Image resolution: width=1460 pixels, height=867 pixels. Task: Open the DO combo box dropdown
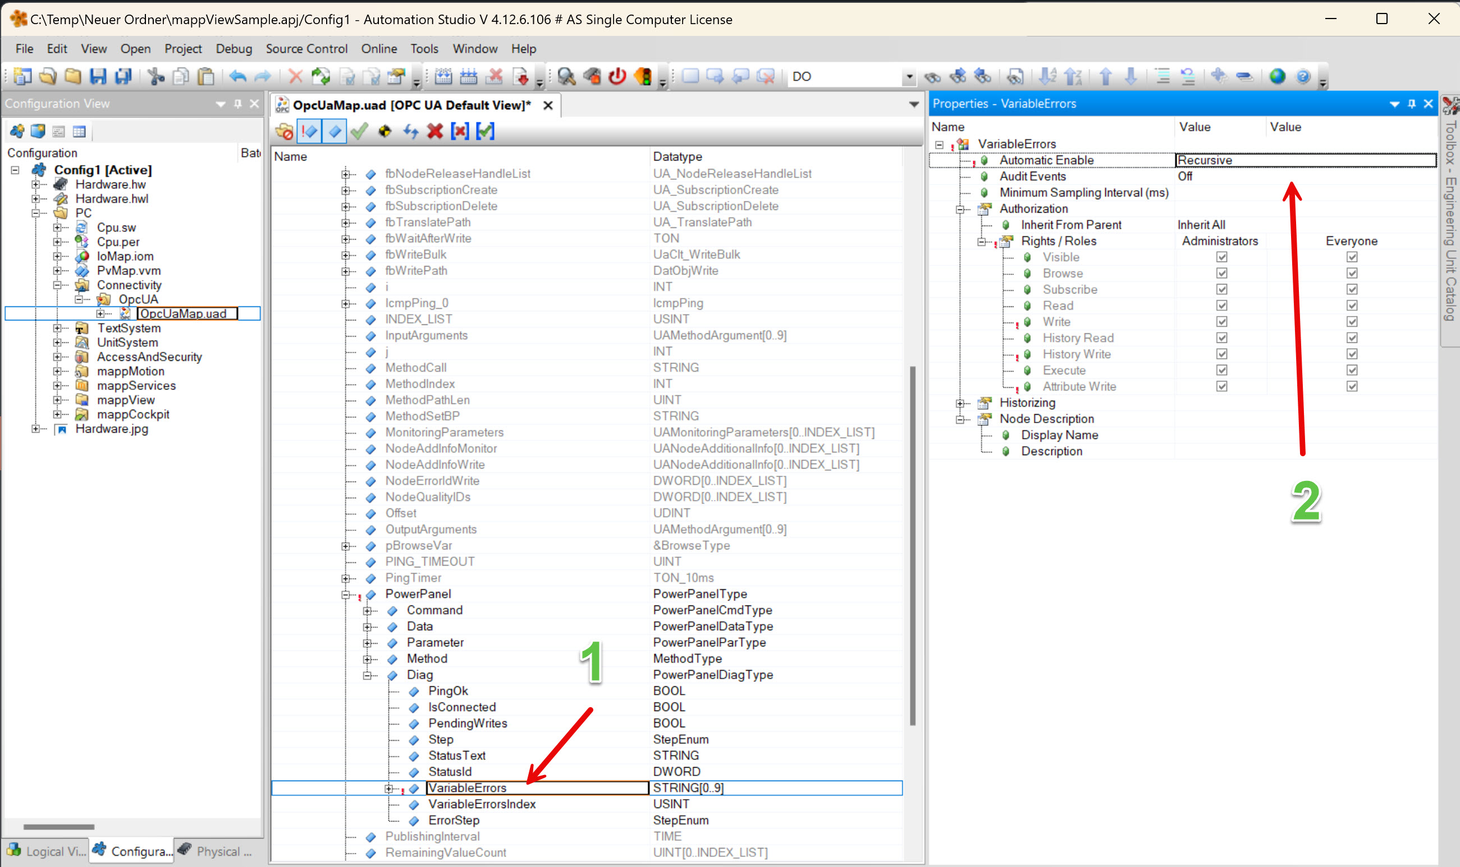tap(909, 76)
